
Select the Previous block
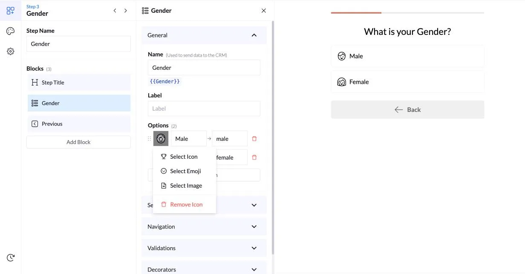tap(79, 124)
